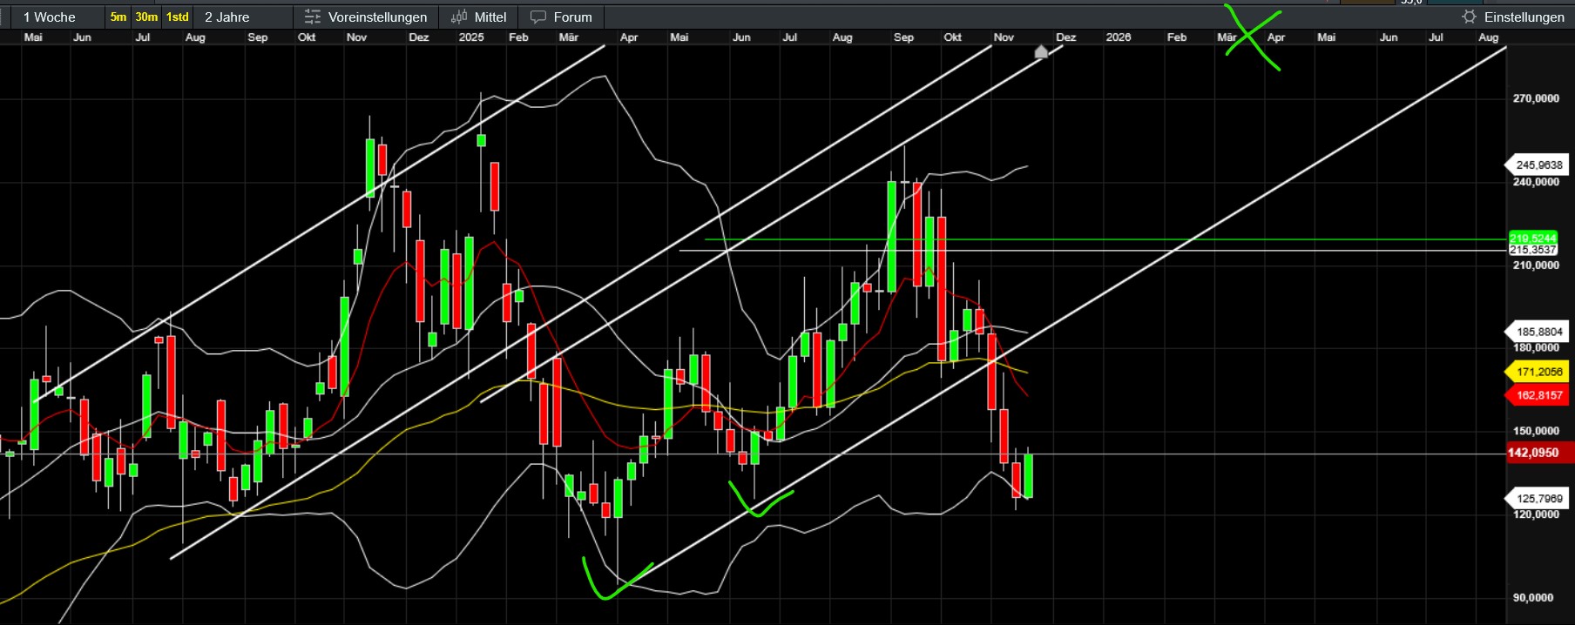Click the red 162,8157 indicator tag
The image size is (1575, 625).
click(x=1538, y=395)
